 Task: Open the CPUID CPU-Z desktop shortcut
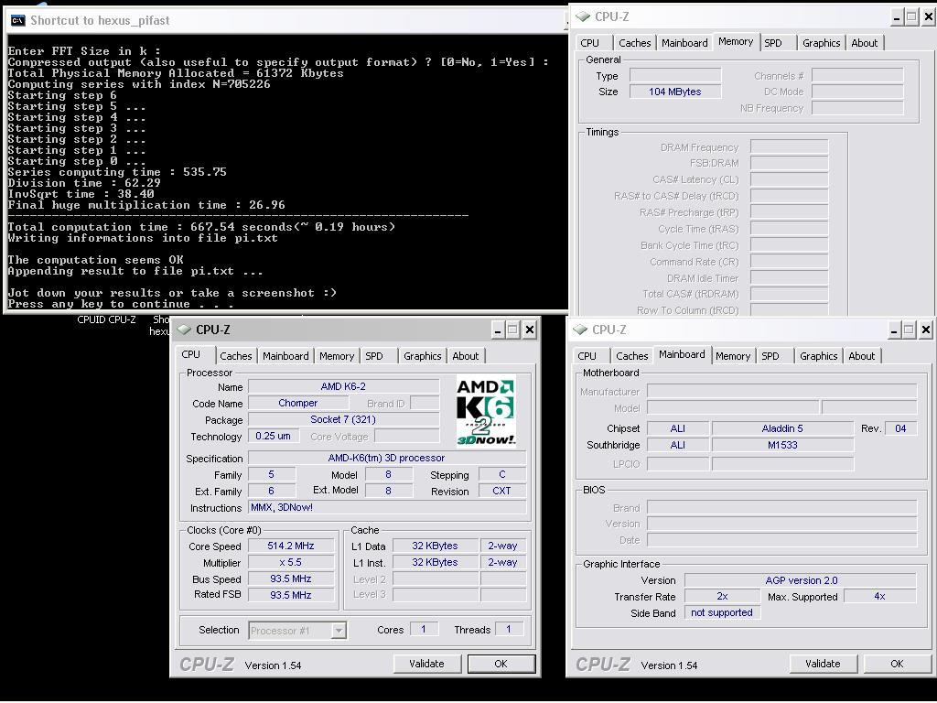coord(106,319)
